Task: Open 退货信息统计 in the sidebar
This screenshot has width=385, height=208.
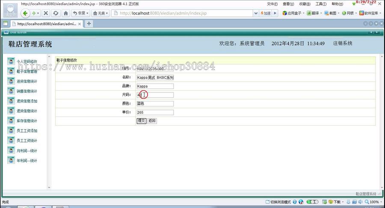Action: [x=27, y=111]
